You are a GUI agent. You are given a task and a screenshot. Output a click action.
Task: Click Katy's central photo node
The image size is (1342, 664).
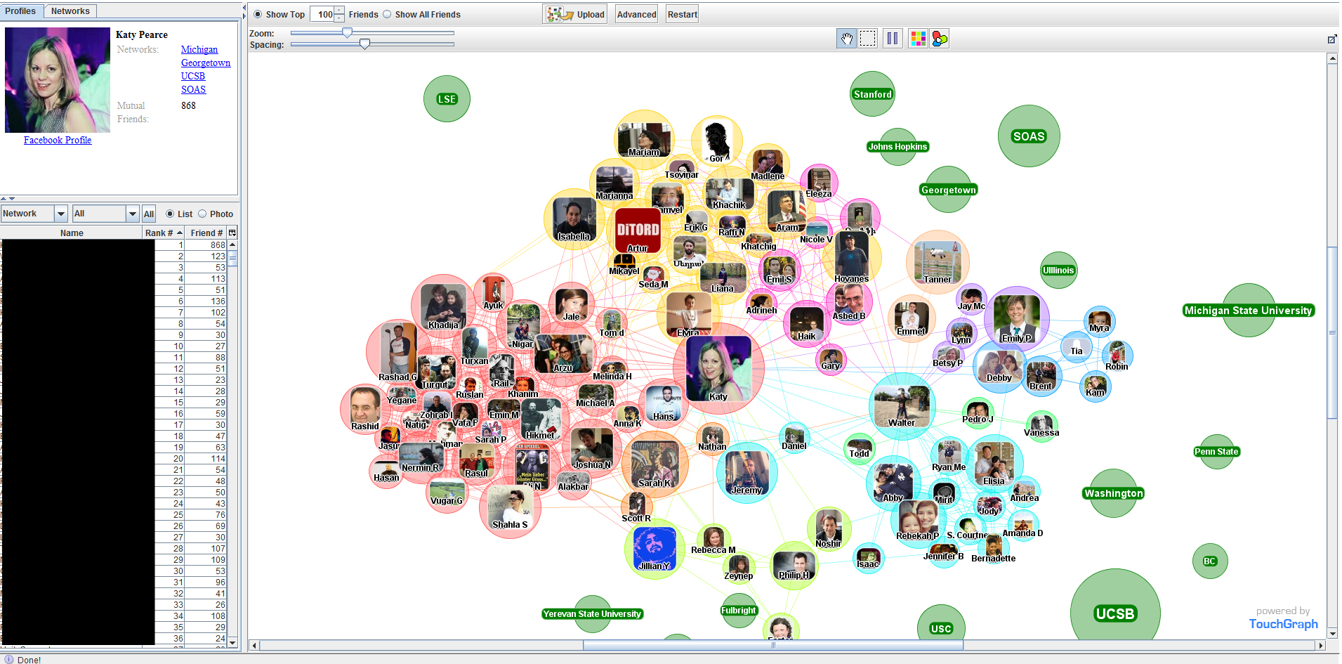(718, 367)
